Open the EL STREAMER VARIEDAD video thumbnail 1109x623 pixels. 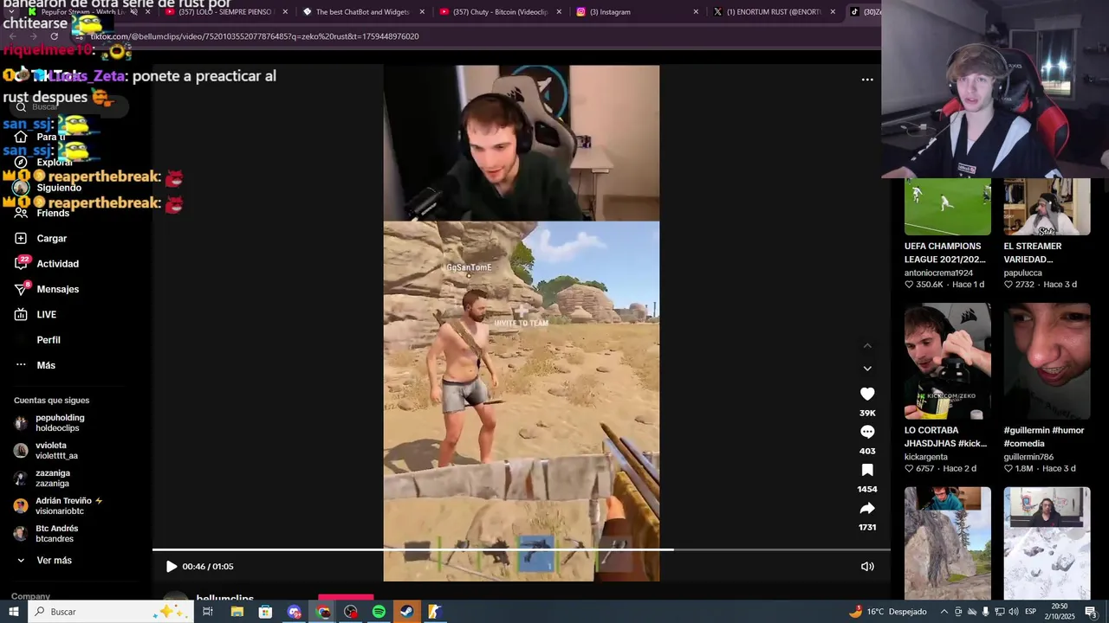1047,206
